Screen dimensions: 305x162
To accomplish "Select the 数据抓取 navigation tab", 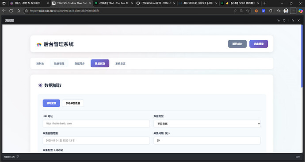I will 100,63.
